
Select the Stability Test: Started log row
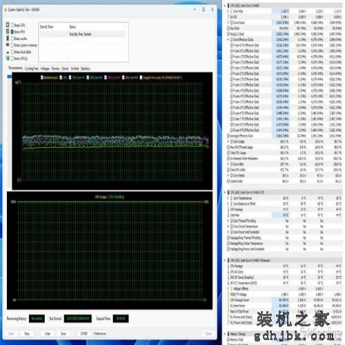click(83, 34)
